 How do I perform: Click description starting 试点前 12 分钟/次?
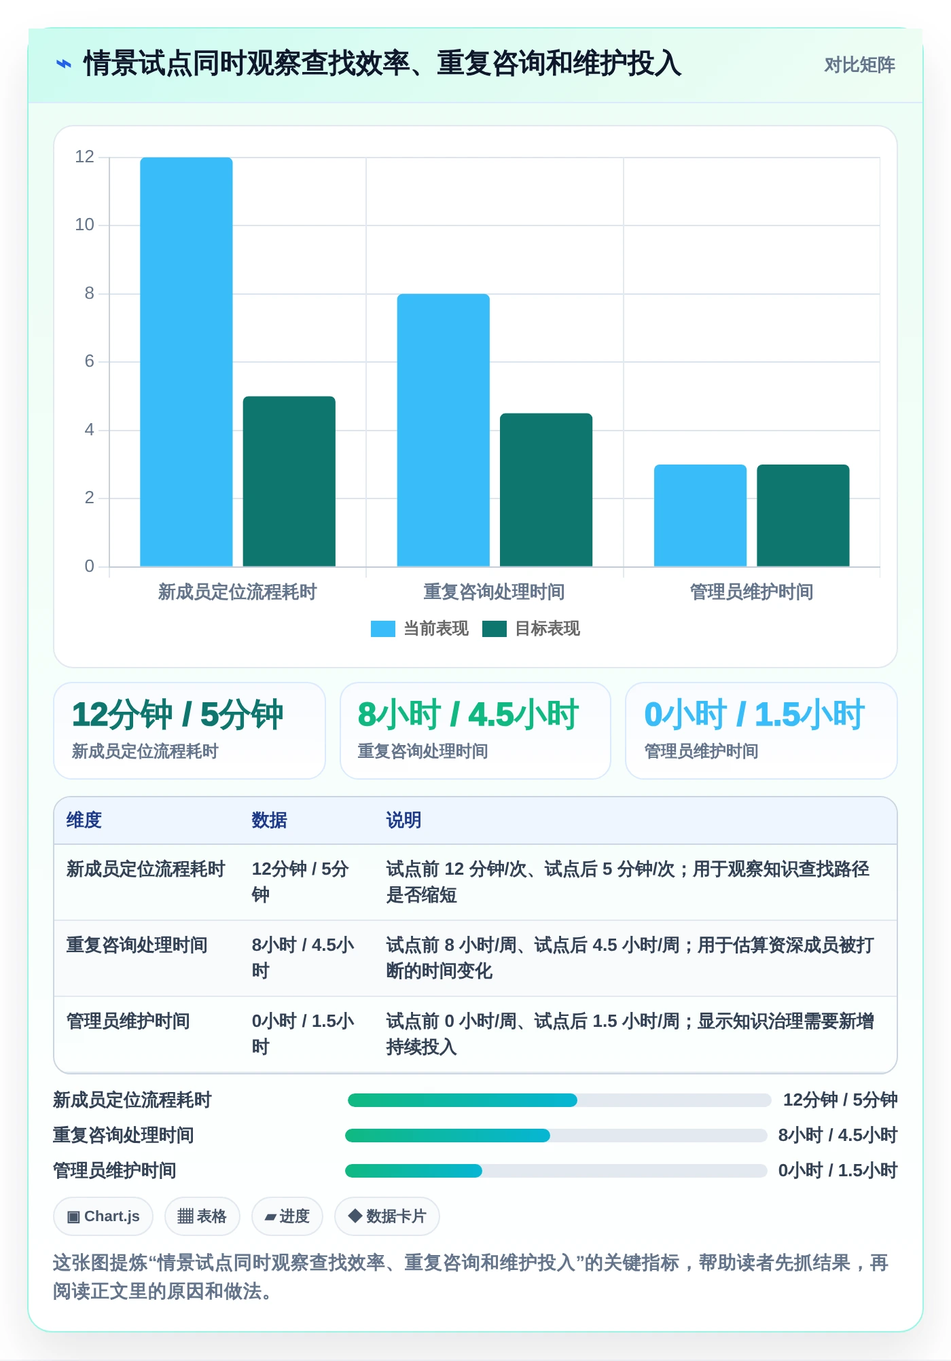point(628,882)
